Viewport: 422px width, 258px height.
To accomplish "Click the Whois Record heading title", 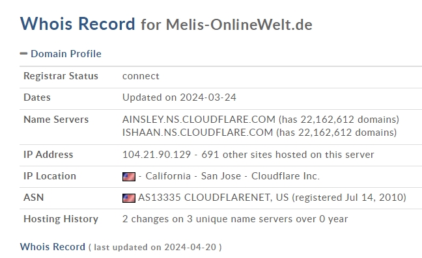I will click(77, 23).
